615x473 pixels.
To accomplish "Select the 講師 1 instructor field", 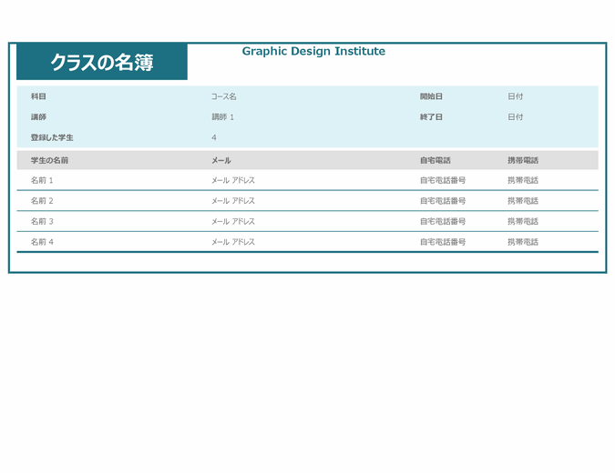I will coord(223,117).
